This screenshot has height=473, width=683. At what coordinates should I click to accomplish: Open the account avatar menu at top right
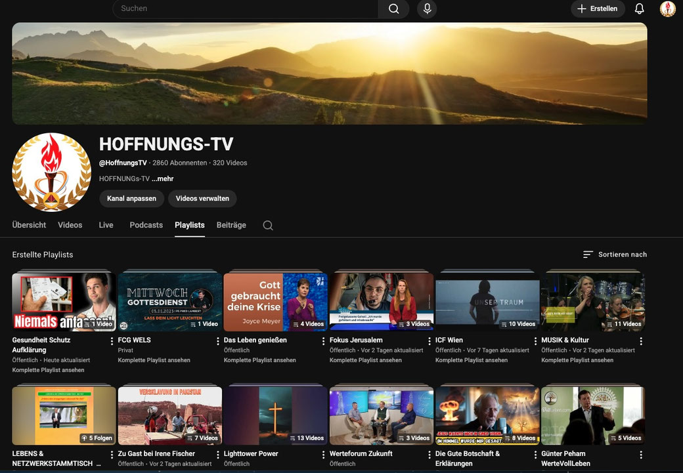[667, 9]
